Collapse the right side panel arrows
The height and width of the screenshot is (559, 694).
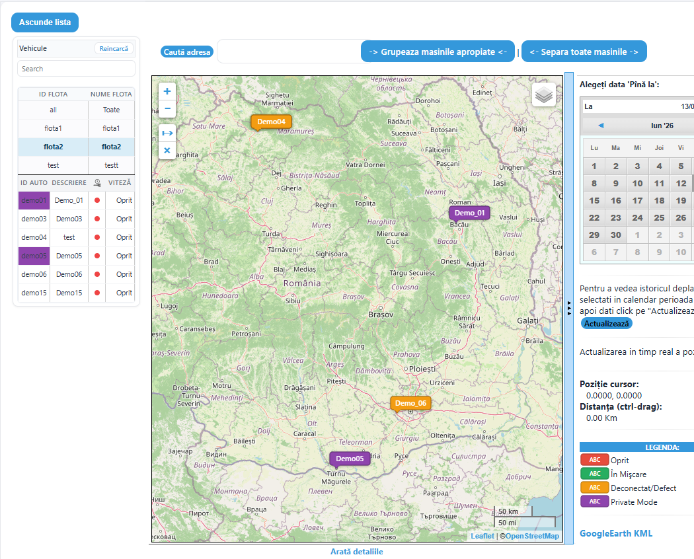[x=569, y=308]
